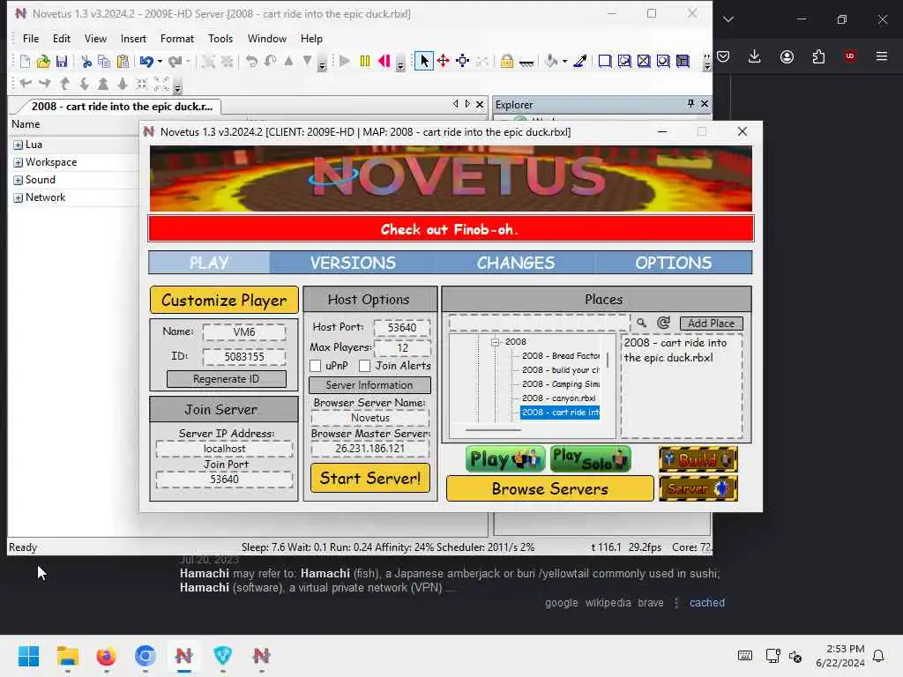This screenshot has width=903, height=677.
Task: Click the gray Play triangle icon
Action: (x=345, y=61)
